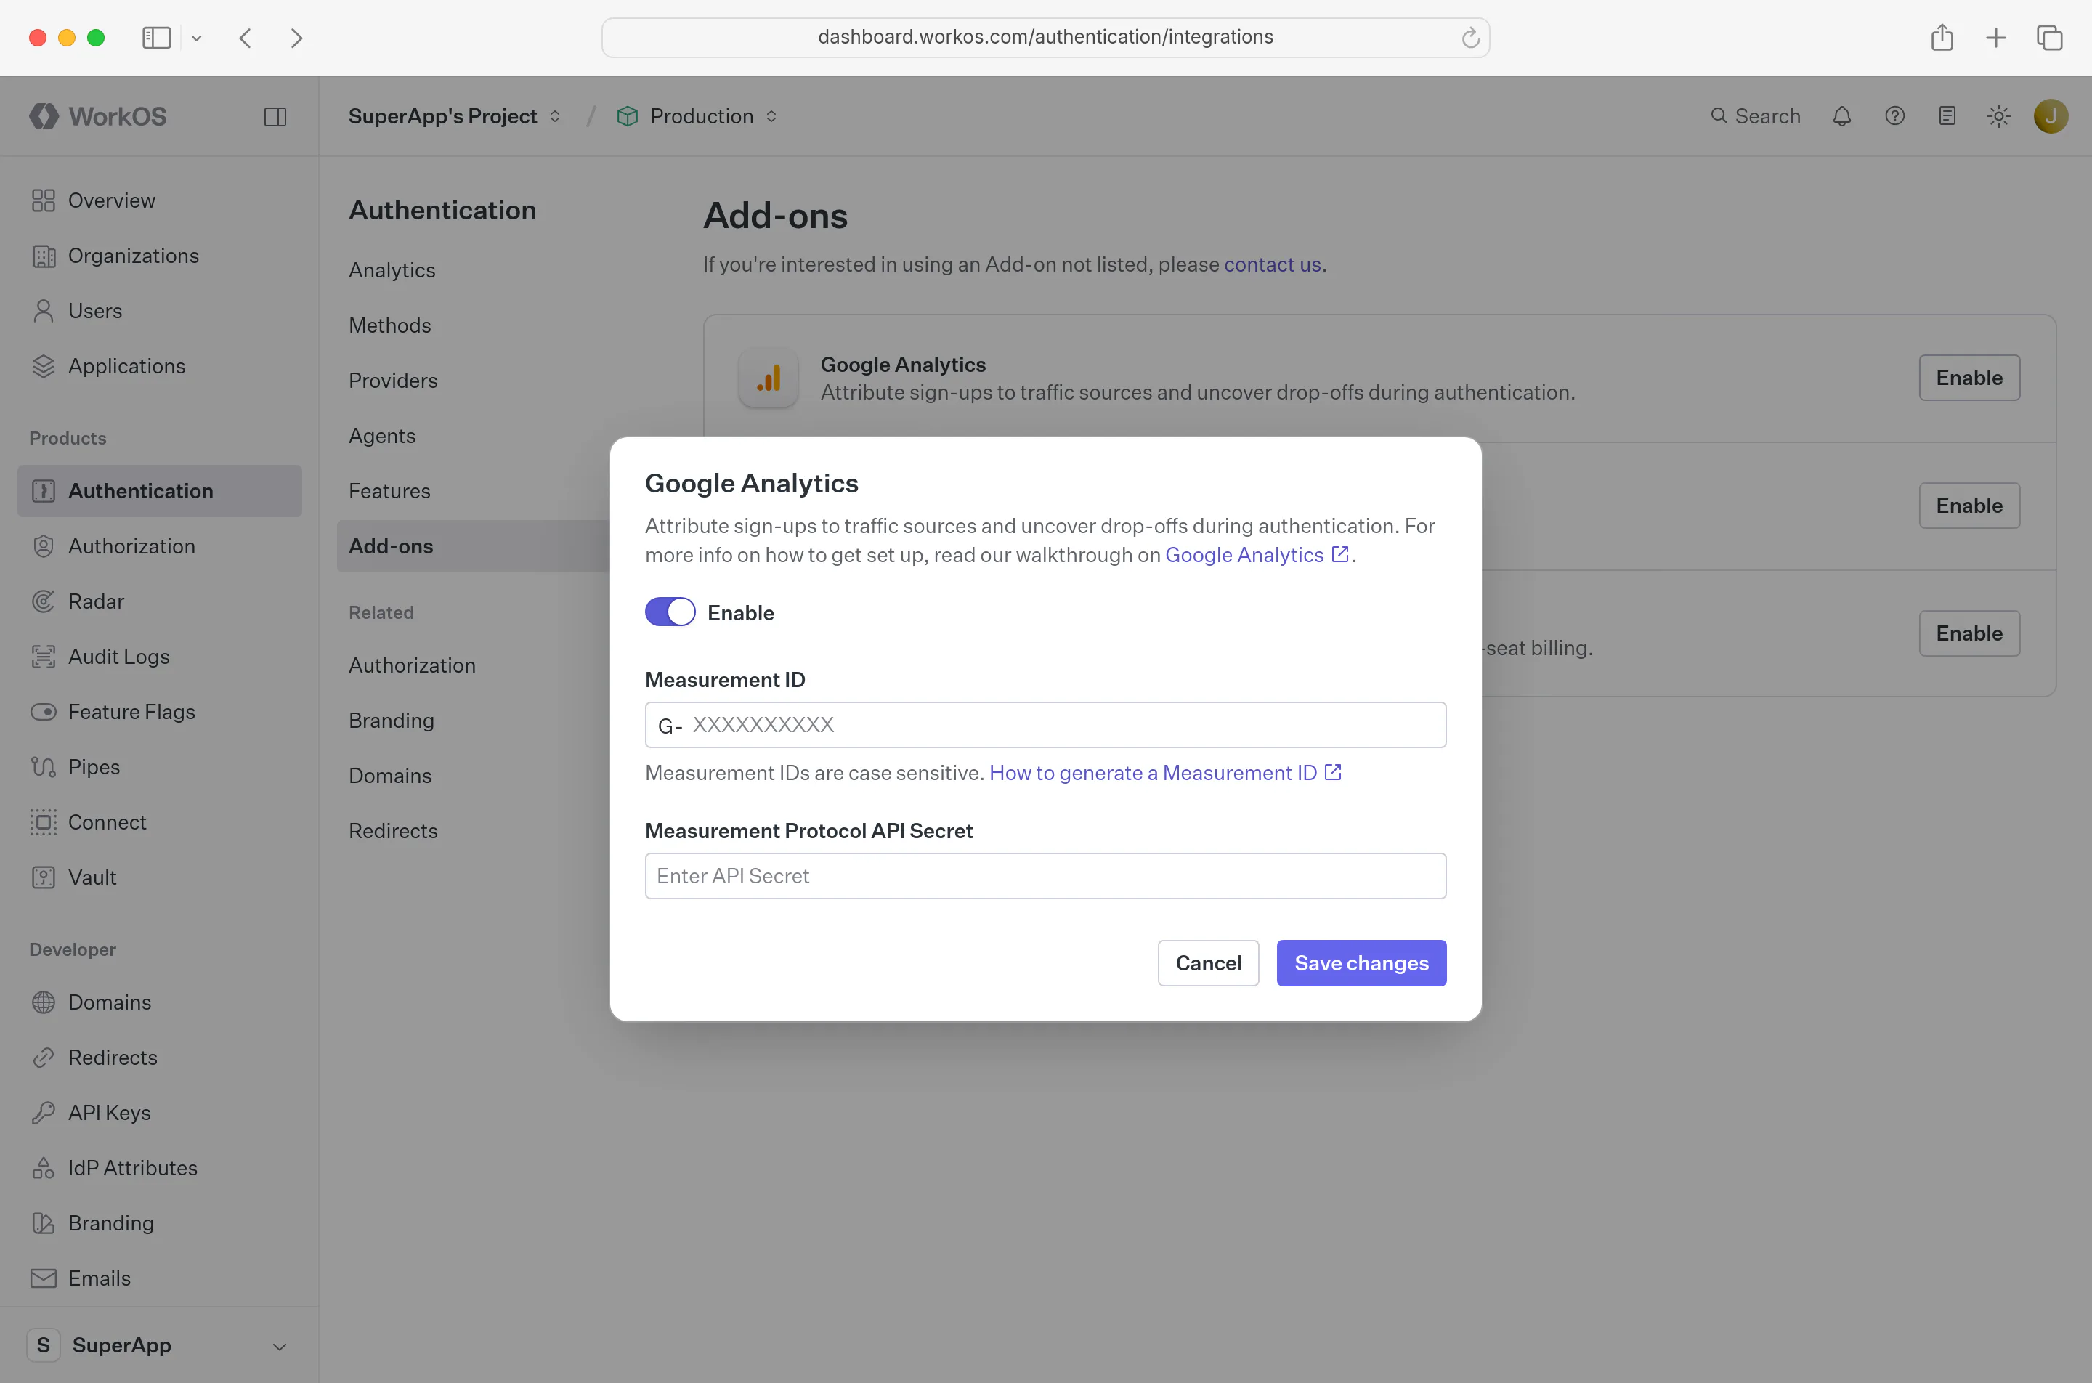Show Safari tab overview
This screenshot has height=1383, width=2092.
click(x=2049, y=38)
